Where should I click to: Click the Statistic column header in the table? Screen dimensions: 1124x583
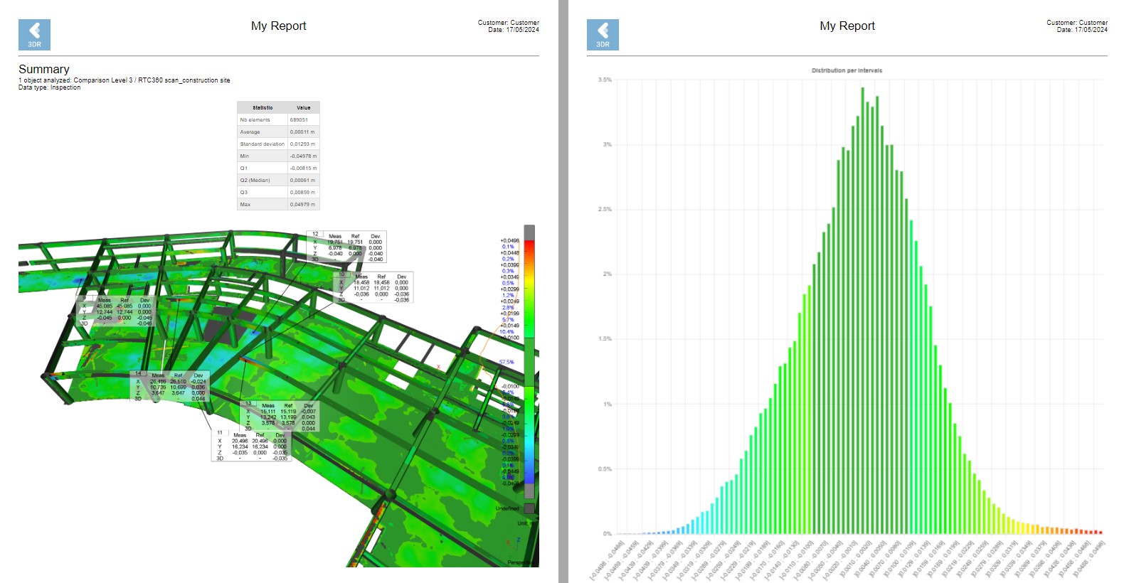pyautogui.click(x=263, y=108)
